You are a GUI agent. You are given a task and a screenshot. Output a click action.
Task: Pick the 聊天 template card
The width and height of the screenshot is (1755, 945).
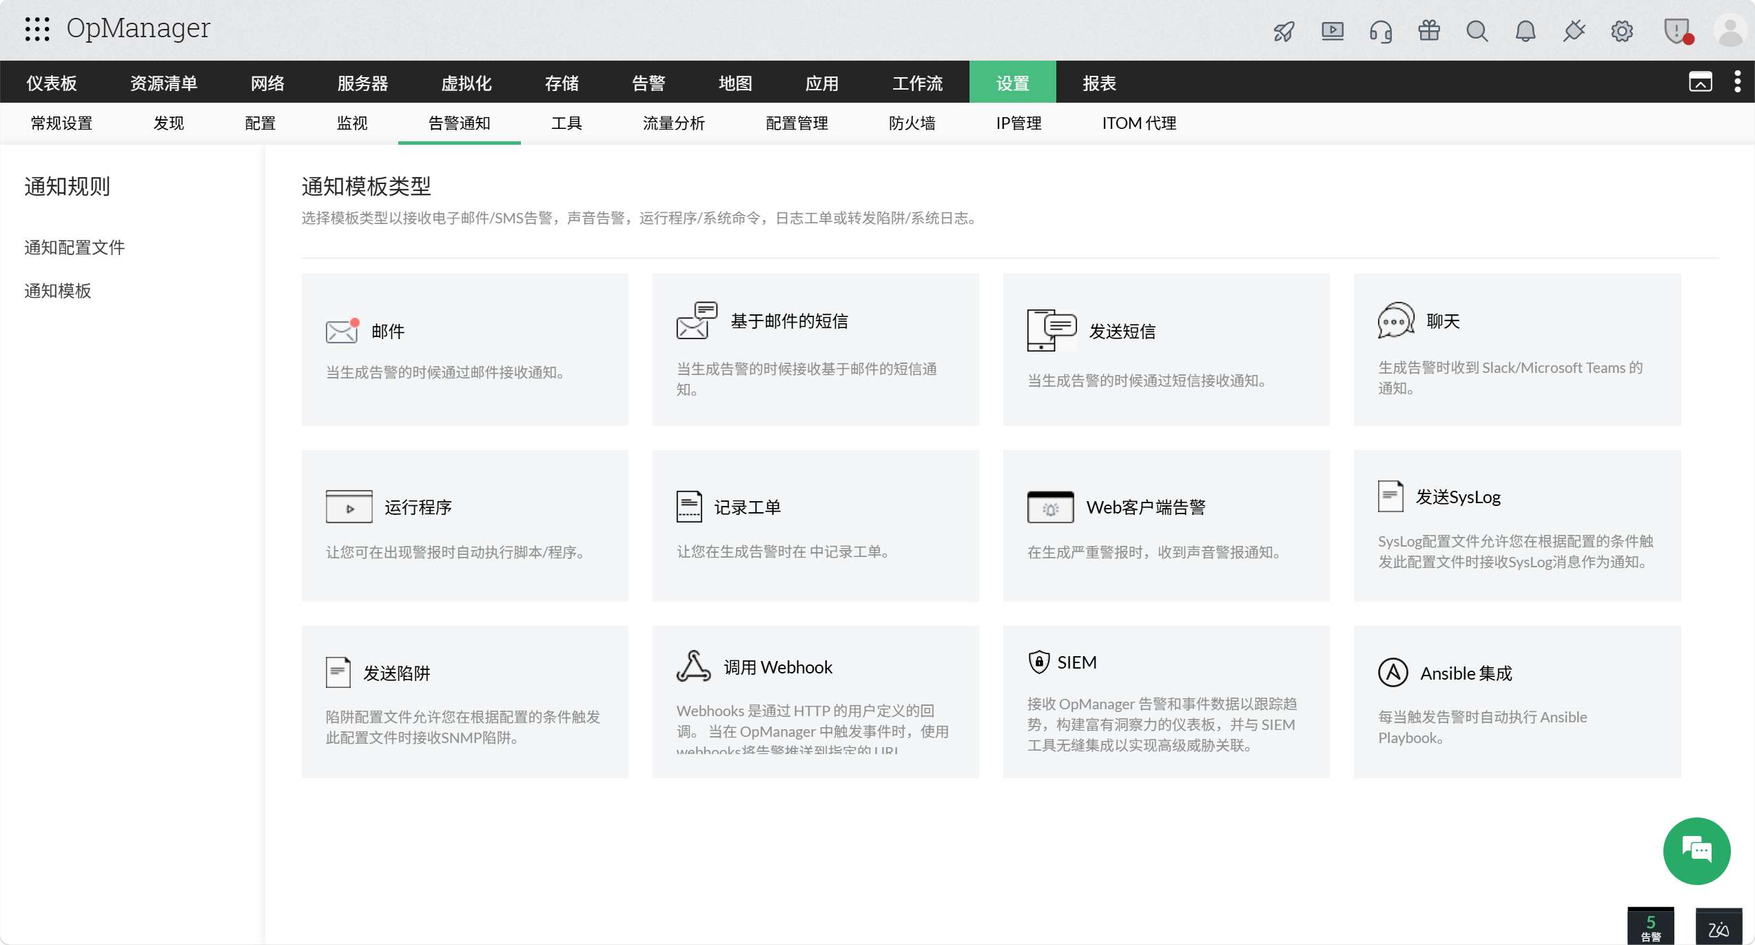click(x=1517, y=349)
